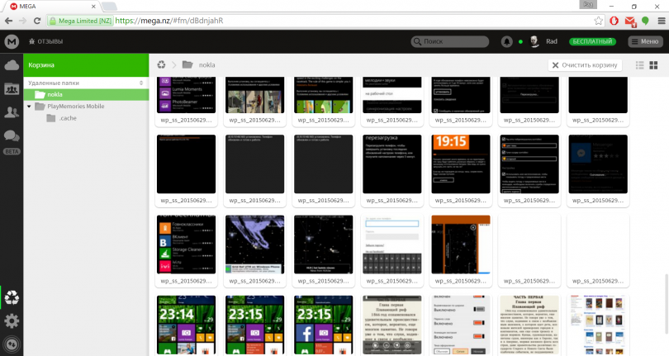This screenshot has width=669, height=356.
Task: Click the recycle icon in breadcrumb path
Action: [162, 64]
